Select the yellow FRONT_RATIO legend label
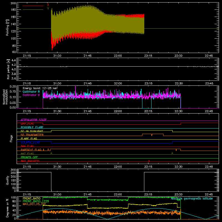The image size is (222, 222). pos(32,198)
